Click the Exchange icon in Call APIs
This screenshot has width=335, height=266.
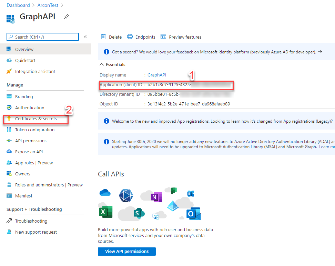(x=191, y=194)
